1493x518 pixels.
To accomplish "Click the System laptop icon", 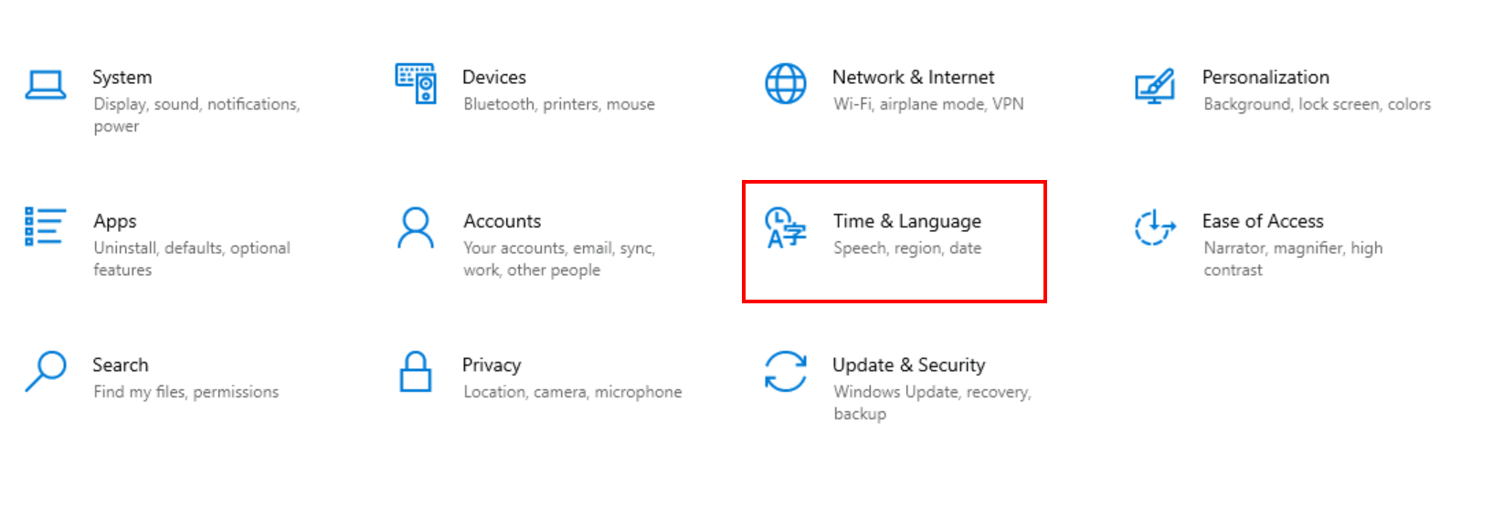I will 46,85.
